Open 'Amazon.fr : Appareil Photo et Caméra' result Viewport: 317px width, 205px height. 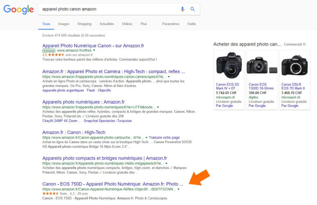(114, 72)
